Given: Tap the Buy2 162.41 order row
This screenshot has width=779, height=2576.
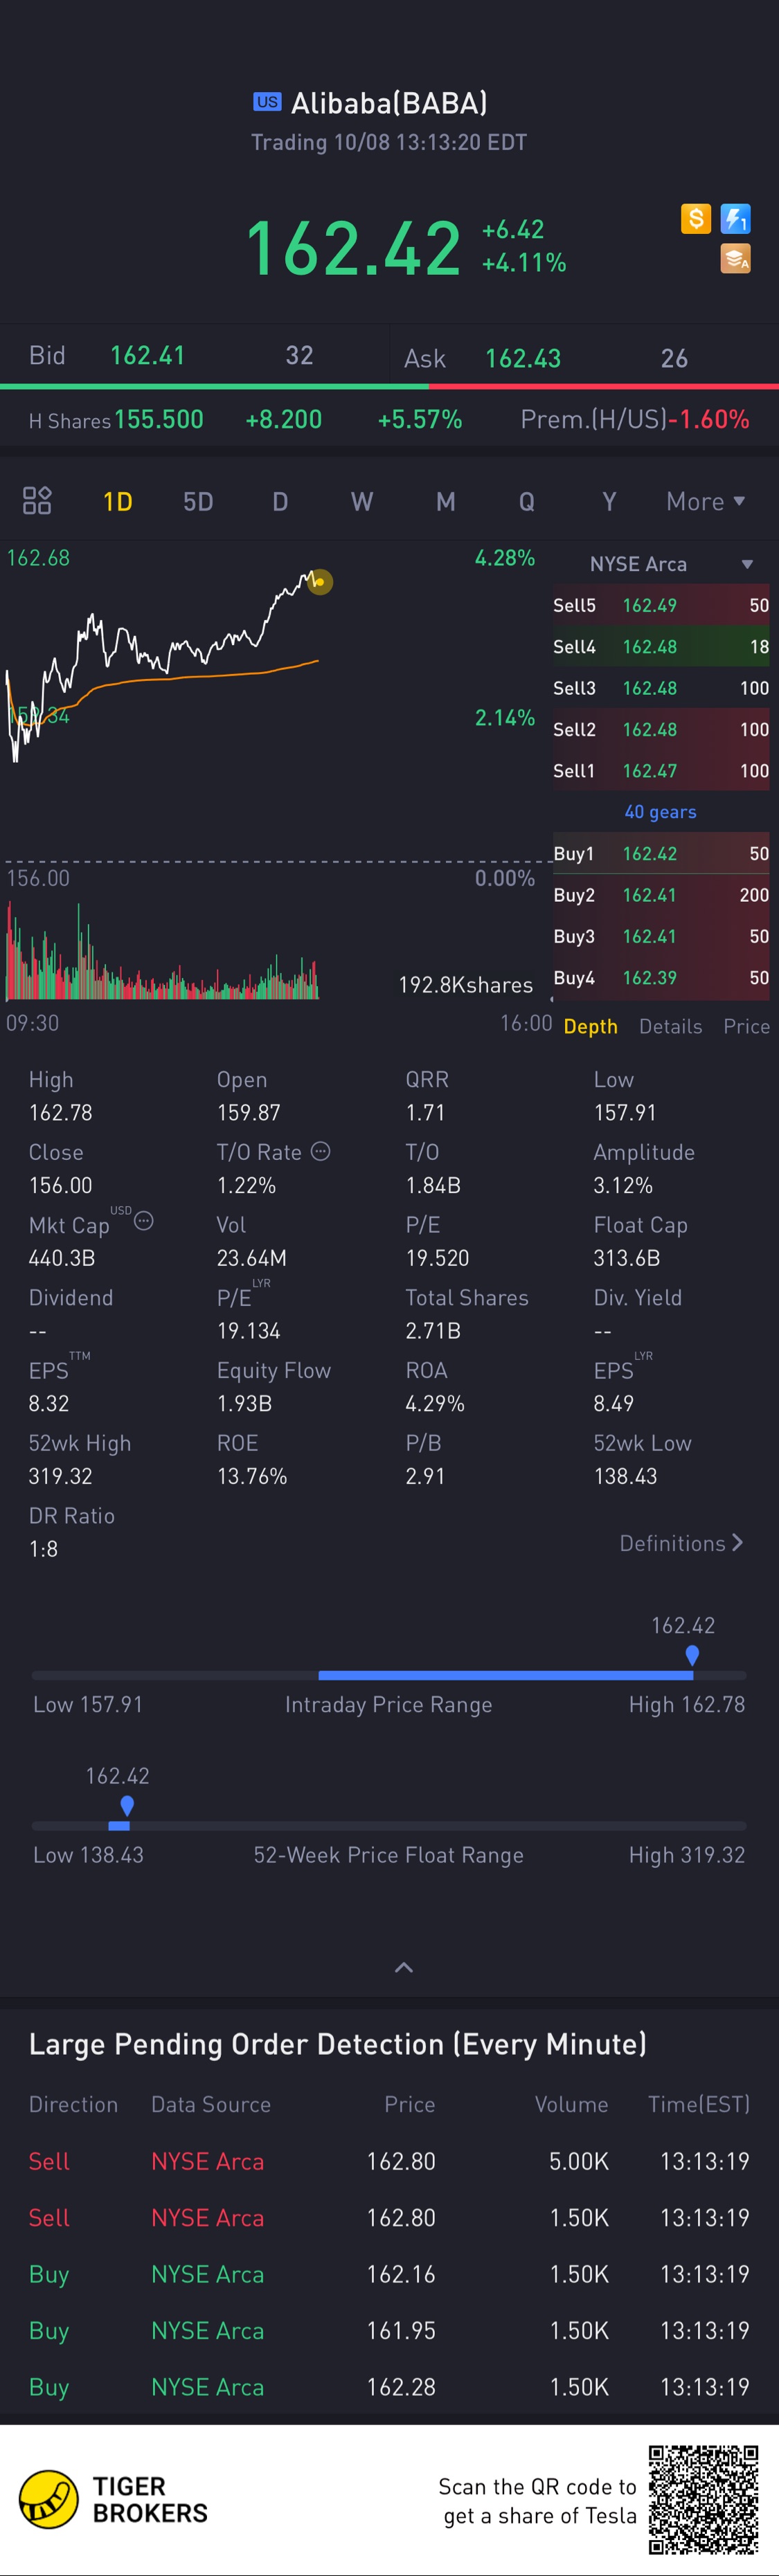Looking at the screenshot, I should pos(661,895).
